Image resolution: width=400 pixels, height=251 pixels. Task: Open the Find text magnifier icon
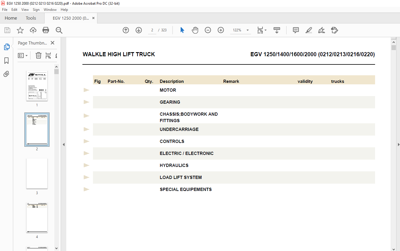coord(59,30)
